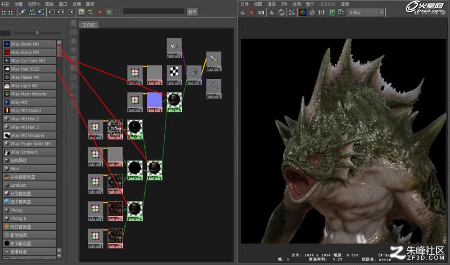450x265 pixels.
Task: Show output connections in Hypershade
Action: tap(71, 12)
